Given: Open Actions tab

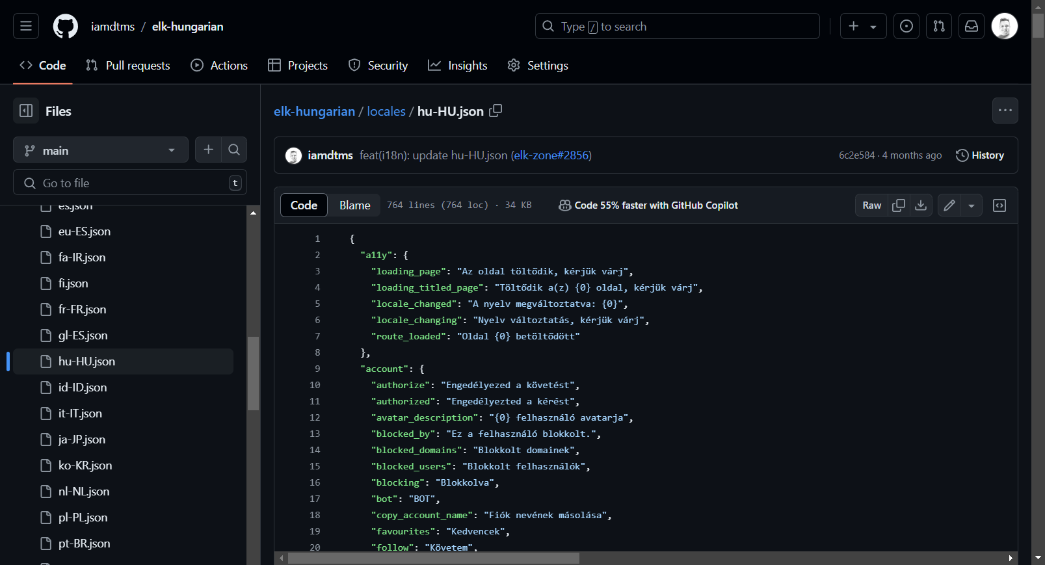Looking at the screenshot, I should click(219, 66).
